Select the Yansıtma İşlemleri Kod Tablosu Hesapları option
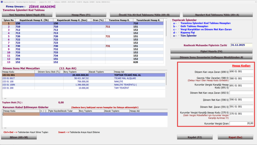 pyautogui.click(x=179, y=23)
